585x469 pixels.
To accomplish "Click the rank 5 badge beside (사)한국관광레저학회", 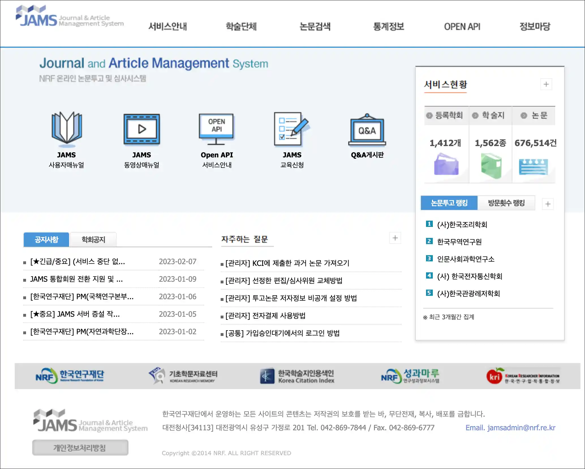I will [x=429, y=293].
